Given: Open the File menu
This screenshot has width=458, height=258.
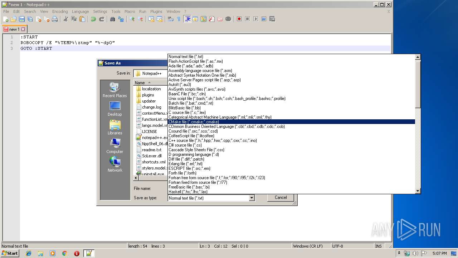Looking at the screenshot, I should (6, 11).
